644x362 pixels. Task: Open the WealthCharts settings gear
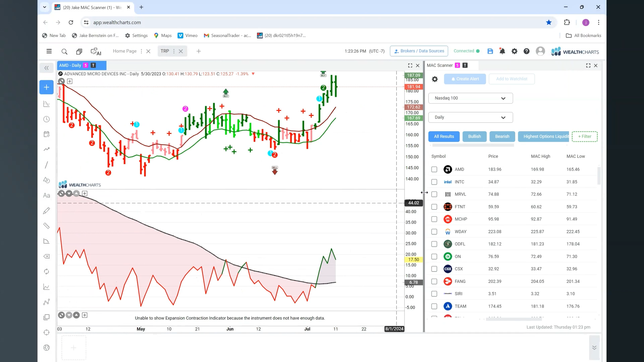click(x=514, y=51)
